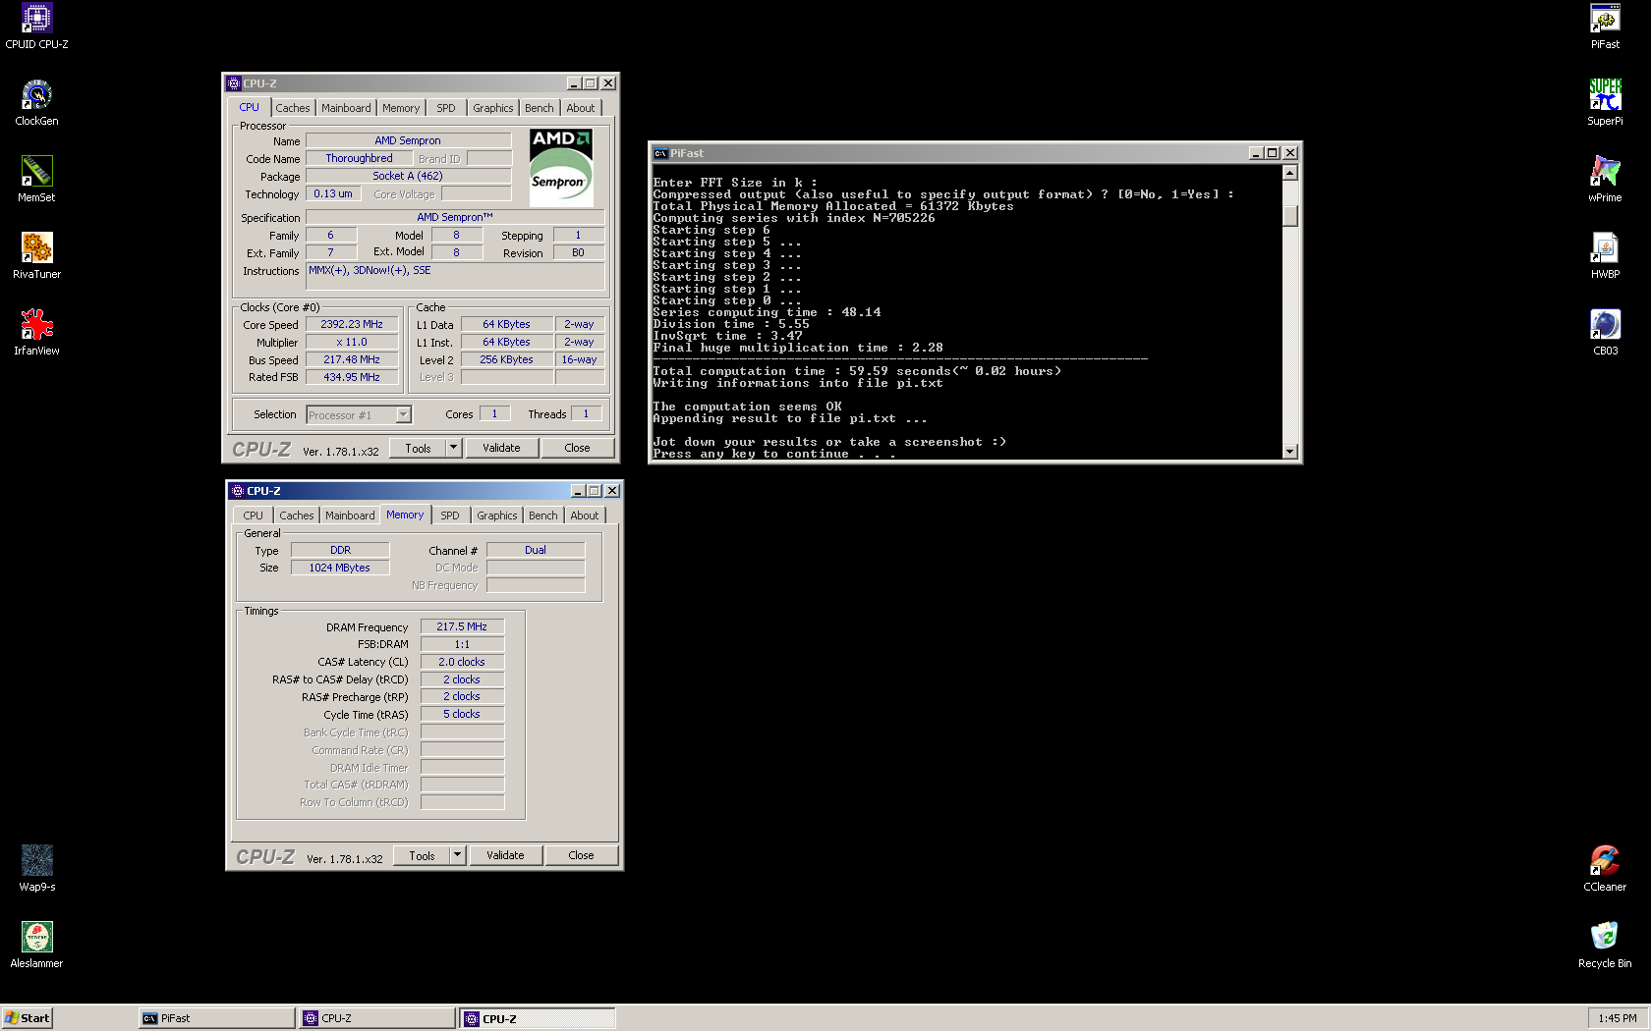Switch to CPU tab in lower CPU-Z
1651x1031 pixels.
tap(254, 515)
